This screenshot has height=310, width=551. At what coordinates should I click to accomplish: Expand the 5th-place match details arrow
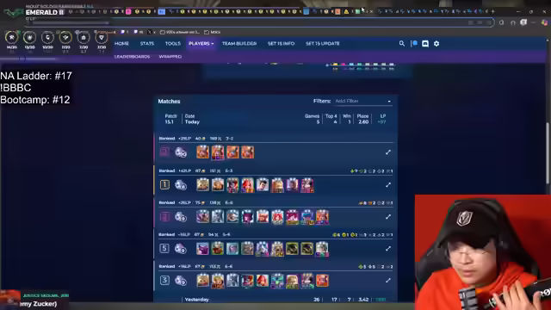(x=388, y=249)
